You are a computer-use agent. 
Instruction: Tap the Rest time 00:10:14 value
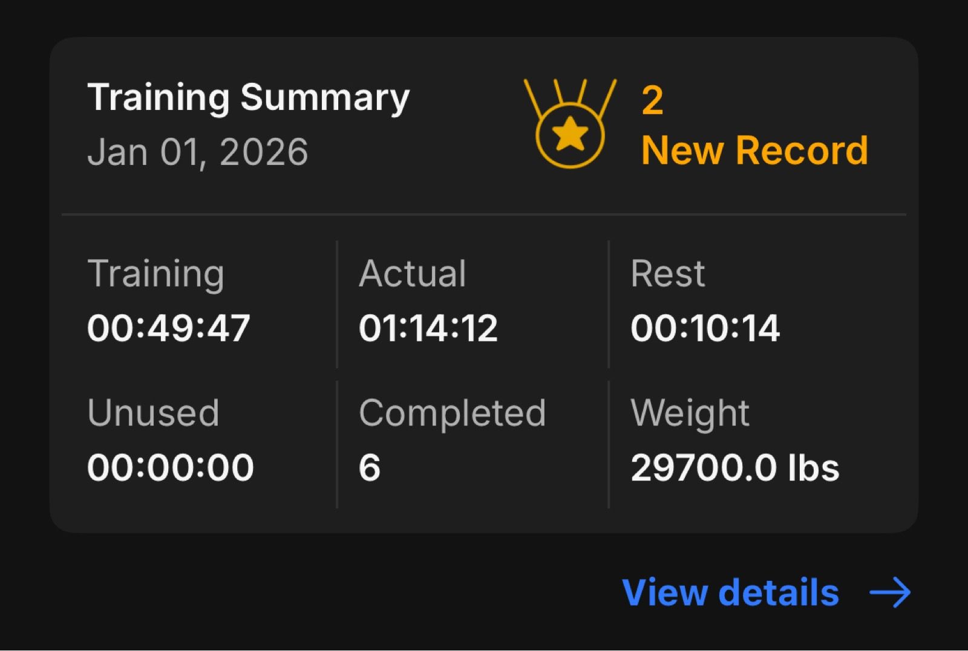(705, 328)
